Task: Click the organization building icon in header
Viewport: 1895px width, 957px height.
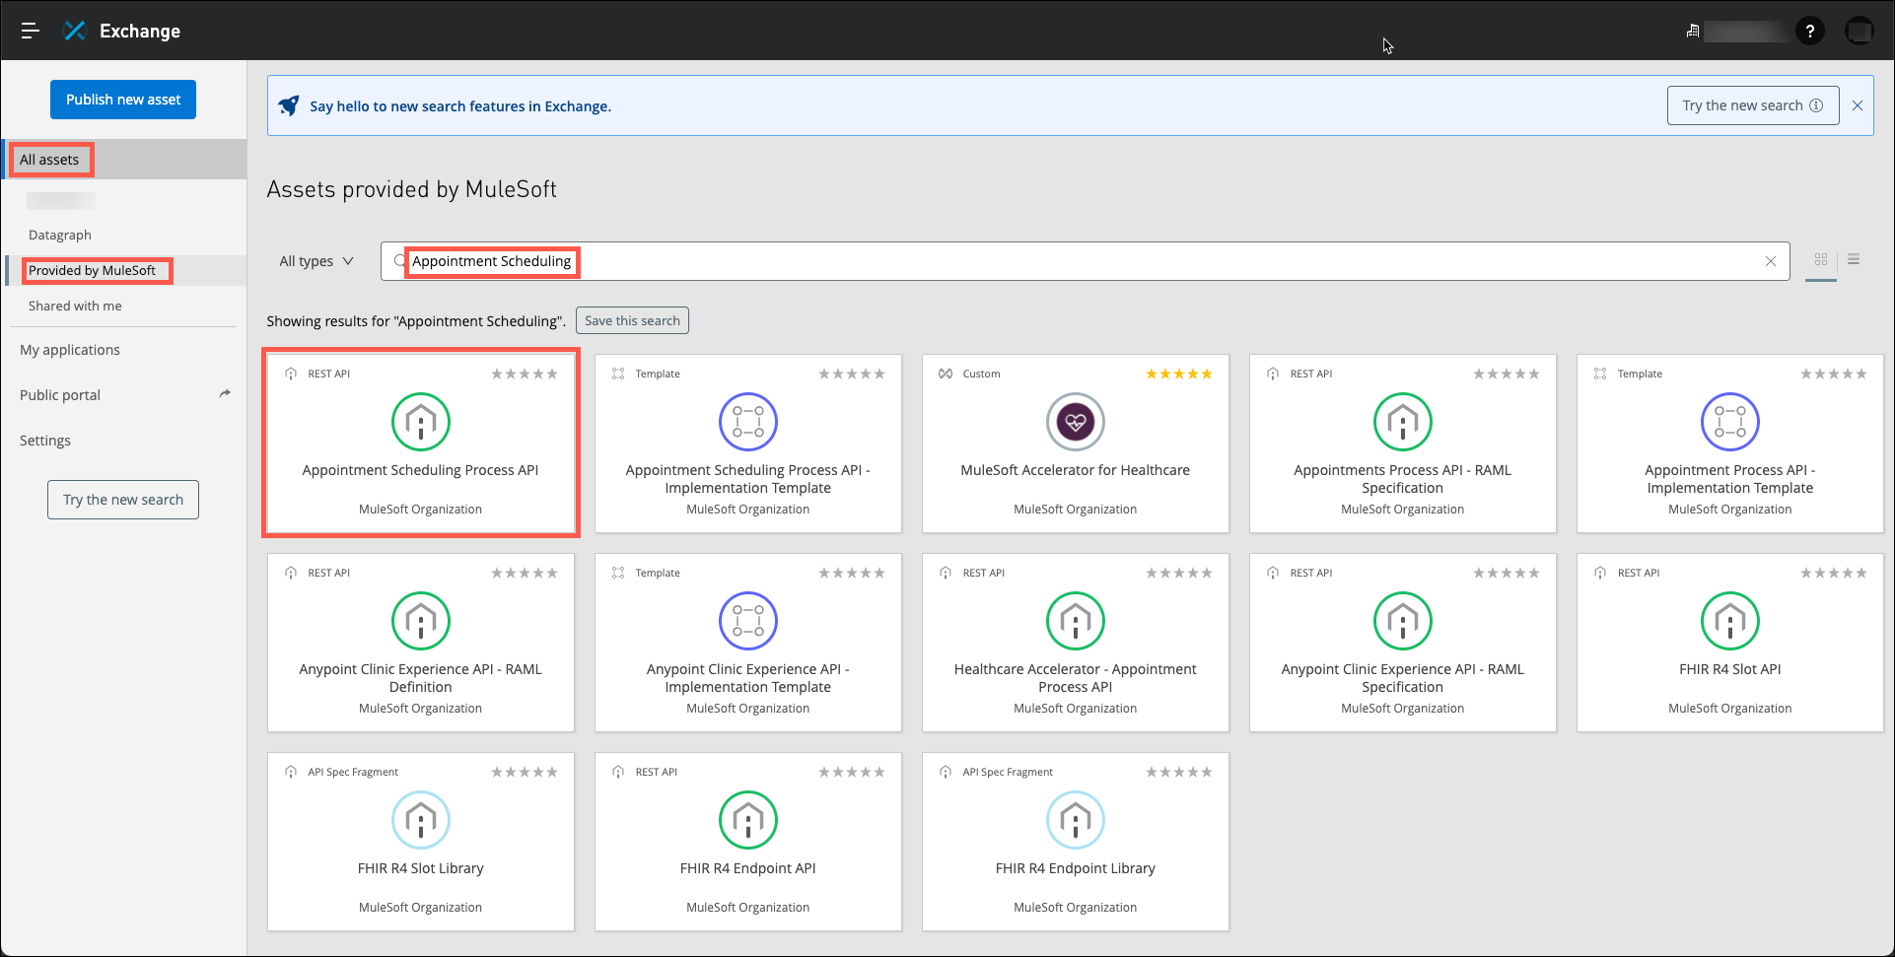Action: 1693,31
